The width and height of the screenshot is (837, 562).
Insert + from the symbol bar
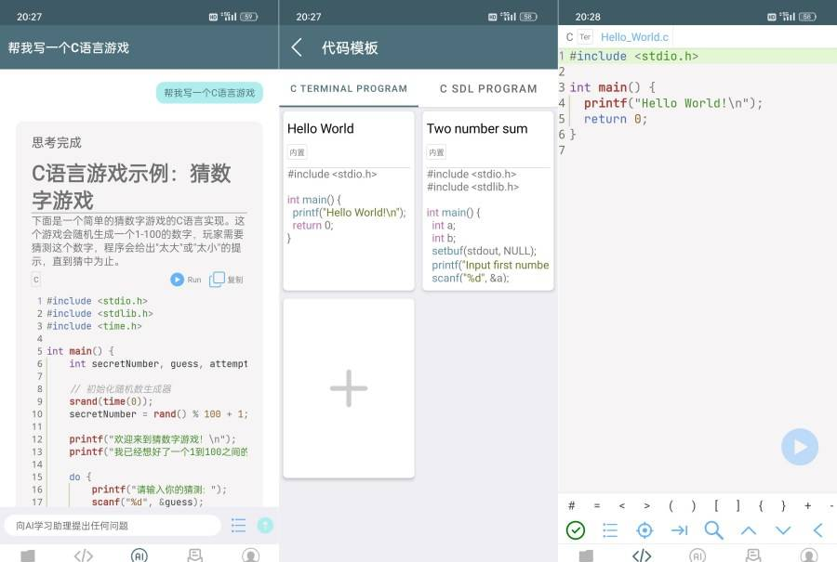pos(807,505)
